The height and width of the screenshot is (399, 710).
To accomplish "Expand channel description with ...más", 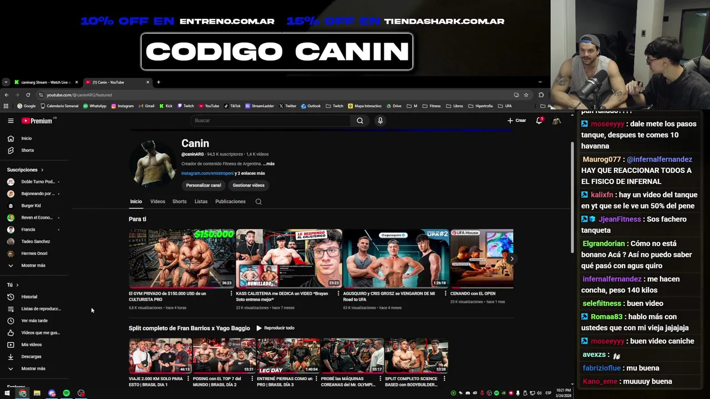I will [268, 164].
